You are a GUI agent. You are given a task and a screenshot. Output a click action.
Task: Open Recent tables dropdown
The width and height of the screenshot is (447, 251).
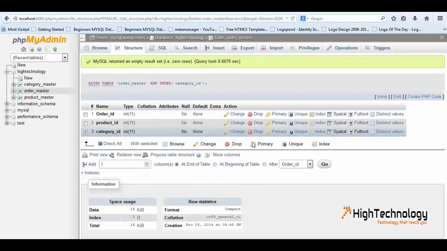[39, 58]
